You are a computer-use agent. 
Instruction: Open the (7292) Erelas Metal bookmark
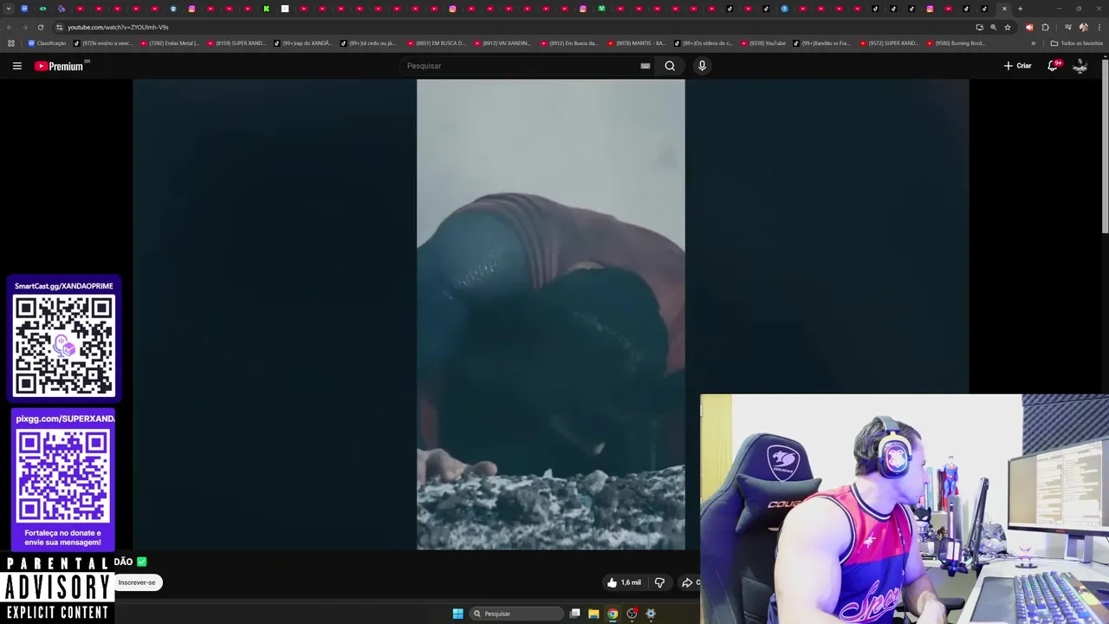pyautogui.click(x=168, y=42)
